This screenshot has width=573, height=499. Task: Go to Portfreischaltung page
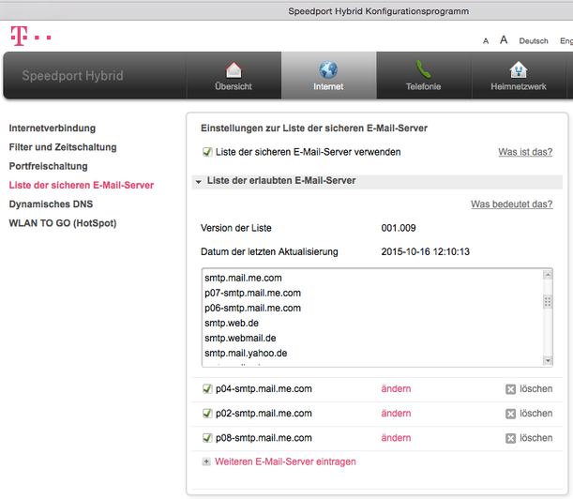[x=48, y=166]
